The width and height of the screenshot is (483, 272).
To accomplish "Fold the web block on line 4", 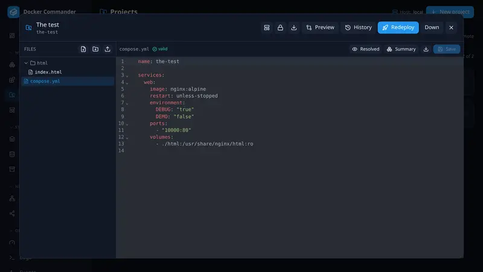I will [127, 83].
